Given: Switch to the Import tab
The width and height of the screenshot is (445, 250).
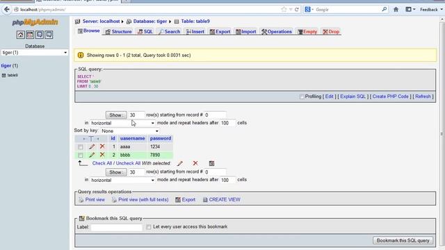Looking at the screenshot, I should (245, 31).
